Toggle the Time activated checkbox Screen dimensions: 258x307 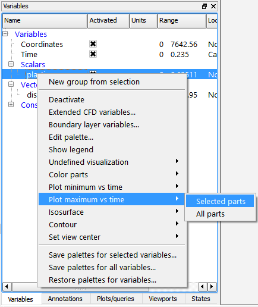click(93, 54)
